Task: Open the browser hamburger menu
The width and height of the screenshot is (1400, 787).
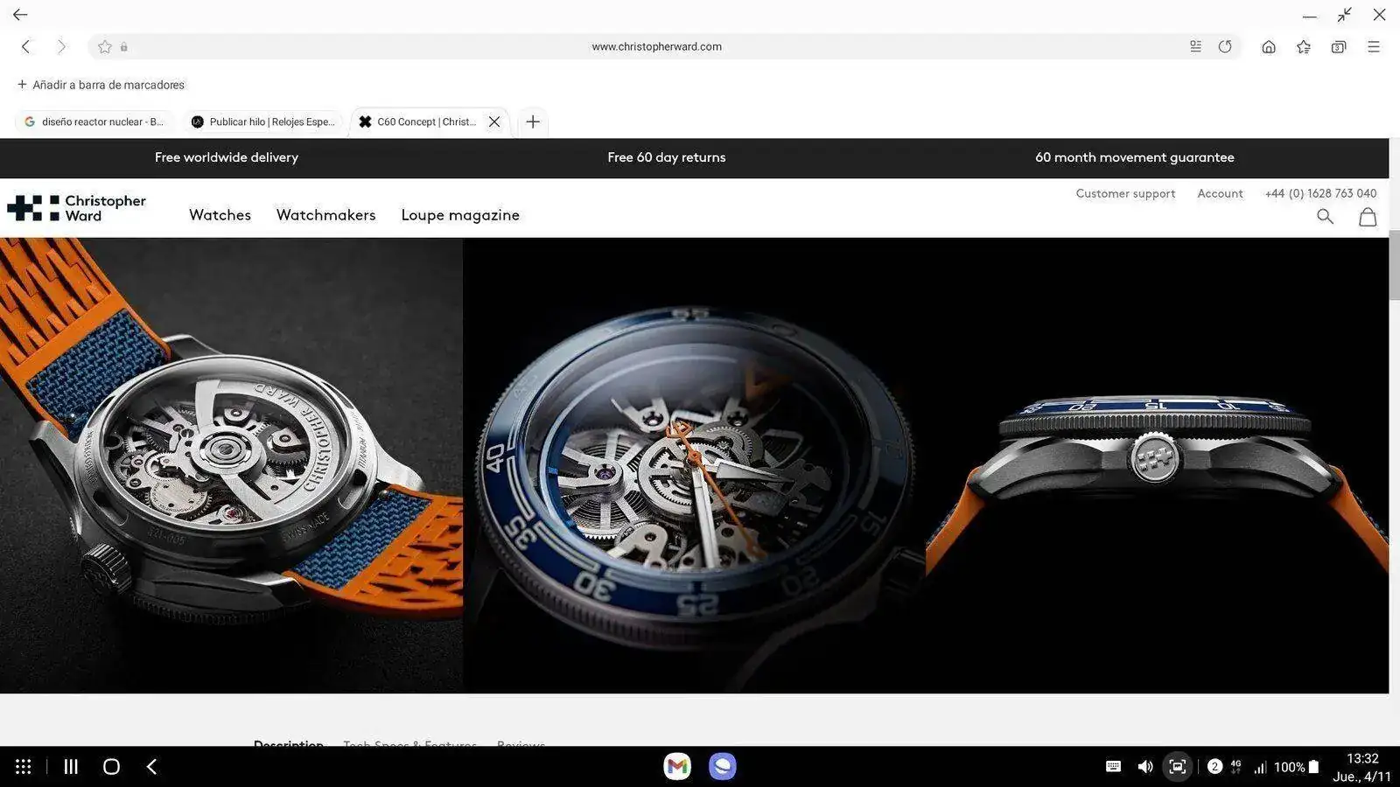Action: click(x=1373, y=47)
